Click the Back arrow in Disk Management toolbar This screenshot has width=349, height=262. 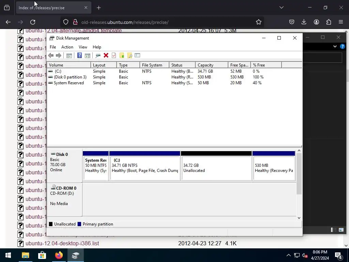[51, 56]
